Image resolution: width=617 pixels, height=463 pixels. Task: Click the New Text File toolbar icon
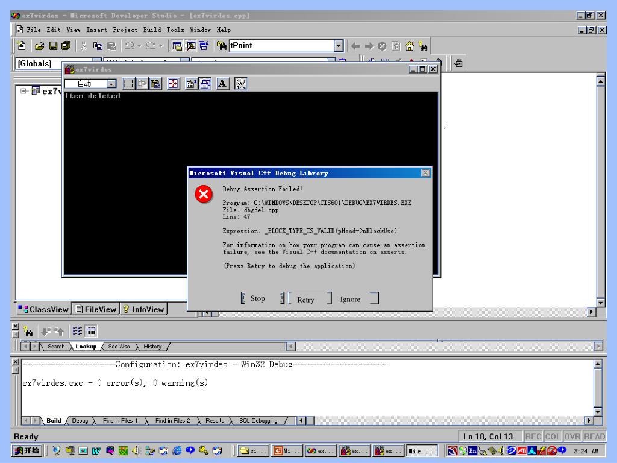click(21, 46)
